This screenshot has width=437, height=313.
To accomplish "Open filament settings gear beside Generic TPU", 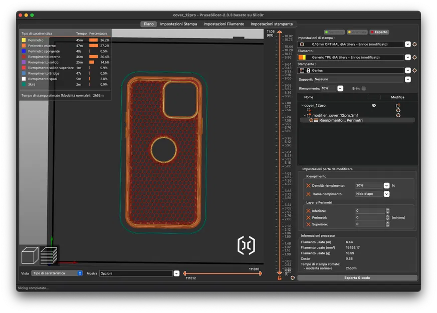I will click(414, 58).
